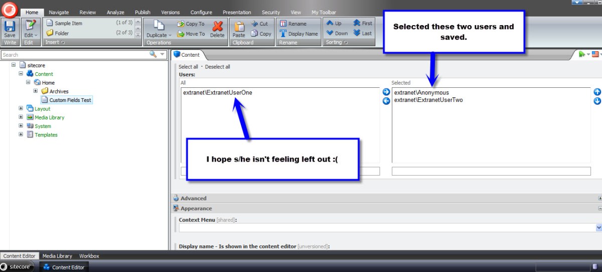Click the Paste clipboard icon
The image size is (602, 272).
pos(239,27)
